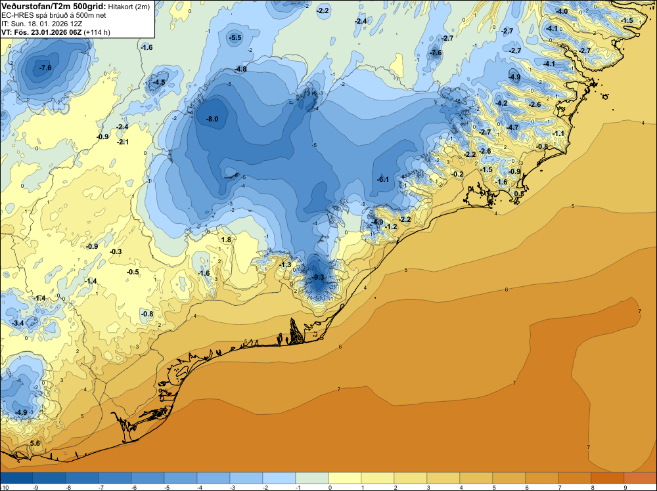Click the -8.0 temperature label
The height and width of the screenshot is (491, 657).
pyautogui.click(x=212, y=119)
